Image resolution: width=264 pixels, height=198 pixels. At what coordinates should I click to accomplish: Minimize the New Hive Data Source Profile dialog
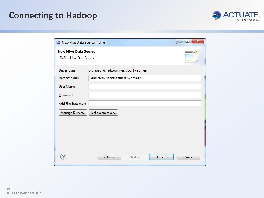point(180,41)
